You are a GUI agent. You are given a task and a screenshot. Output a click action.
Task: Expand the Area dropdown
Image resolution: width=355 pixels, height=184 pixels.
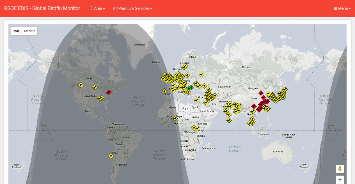(97, 8)
